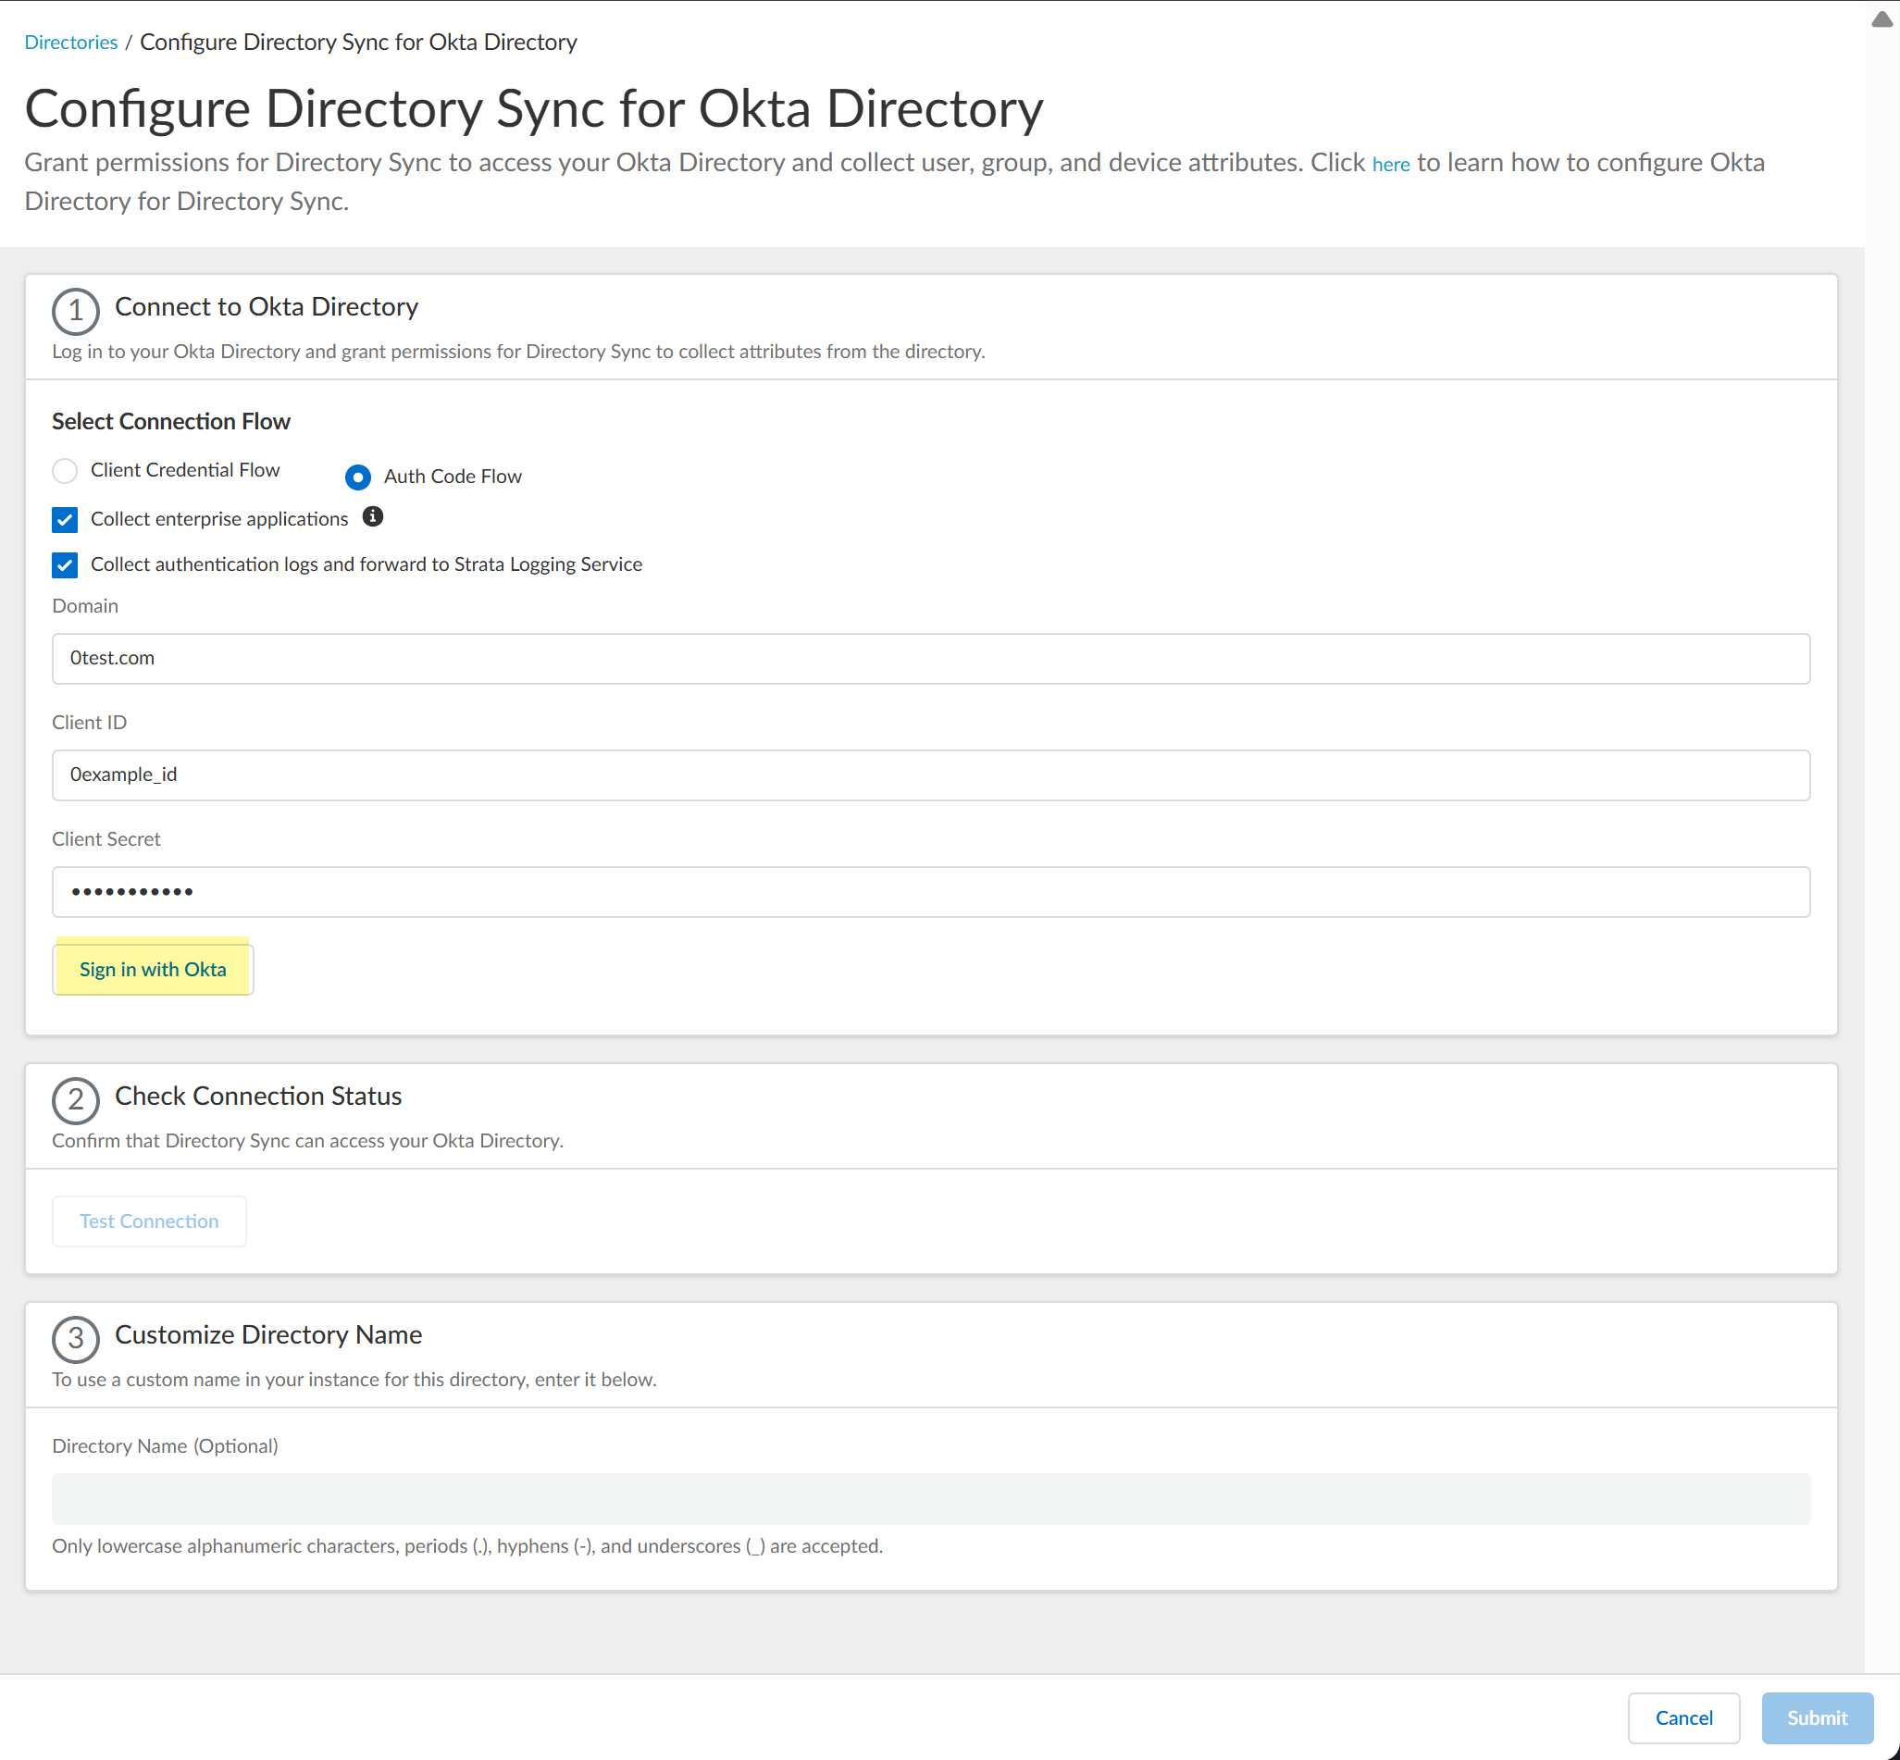Select Auth Code Flow radio button

(x=358, y=477)
